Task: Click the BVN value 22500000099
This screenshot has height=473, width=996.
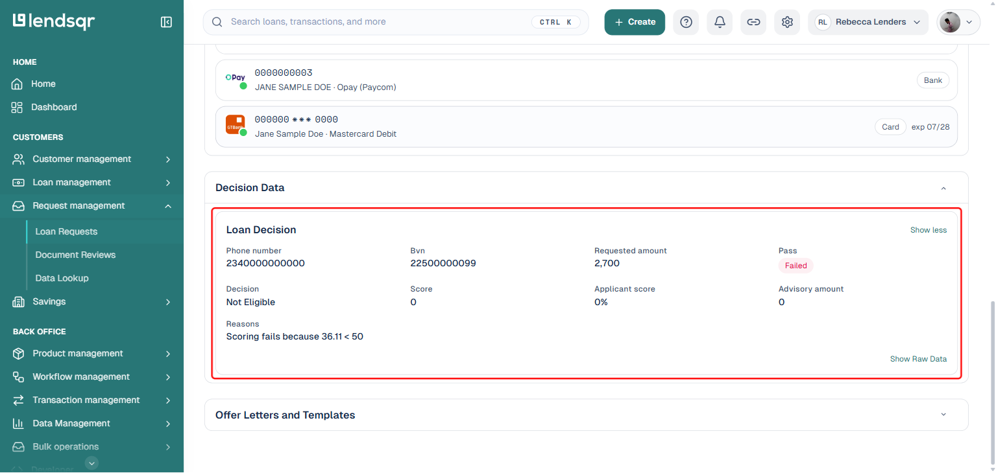Action: click(x=443, y=263)
